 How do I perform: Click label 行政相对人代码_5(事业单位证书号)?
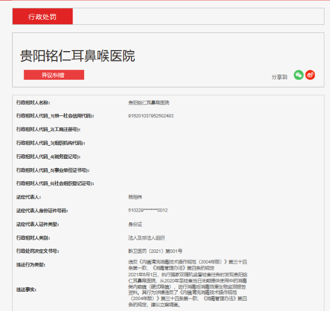[53, 170]
